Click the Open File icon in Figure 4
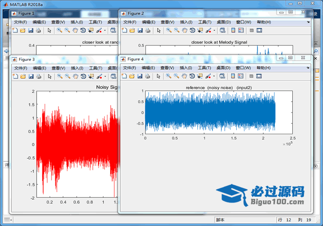 [x=132, y=76]
